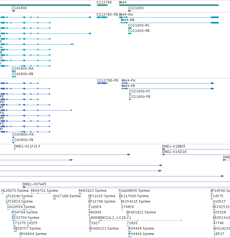Select protein CG43800-PB
This screenshot has width=230, height=238.
[x=23, y=140]
